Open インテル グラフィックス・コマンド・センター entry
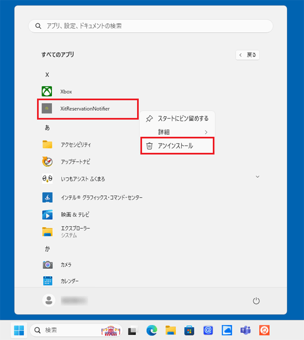This screenshot has width=304, height=340. pos(102,198)
